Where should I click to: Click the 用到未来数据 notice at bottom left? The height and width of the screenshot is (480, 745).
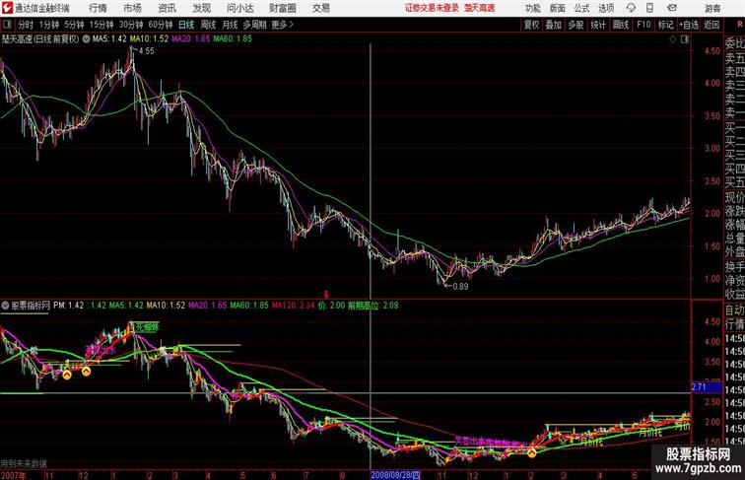pos(24,464)
